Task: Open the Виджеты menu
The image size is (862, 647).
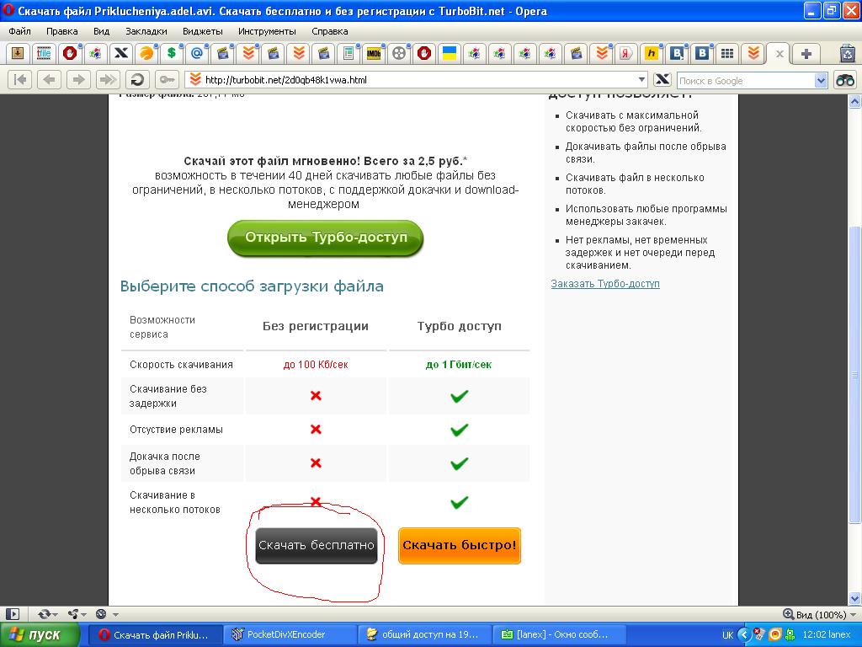Action: click(202, 31)
